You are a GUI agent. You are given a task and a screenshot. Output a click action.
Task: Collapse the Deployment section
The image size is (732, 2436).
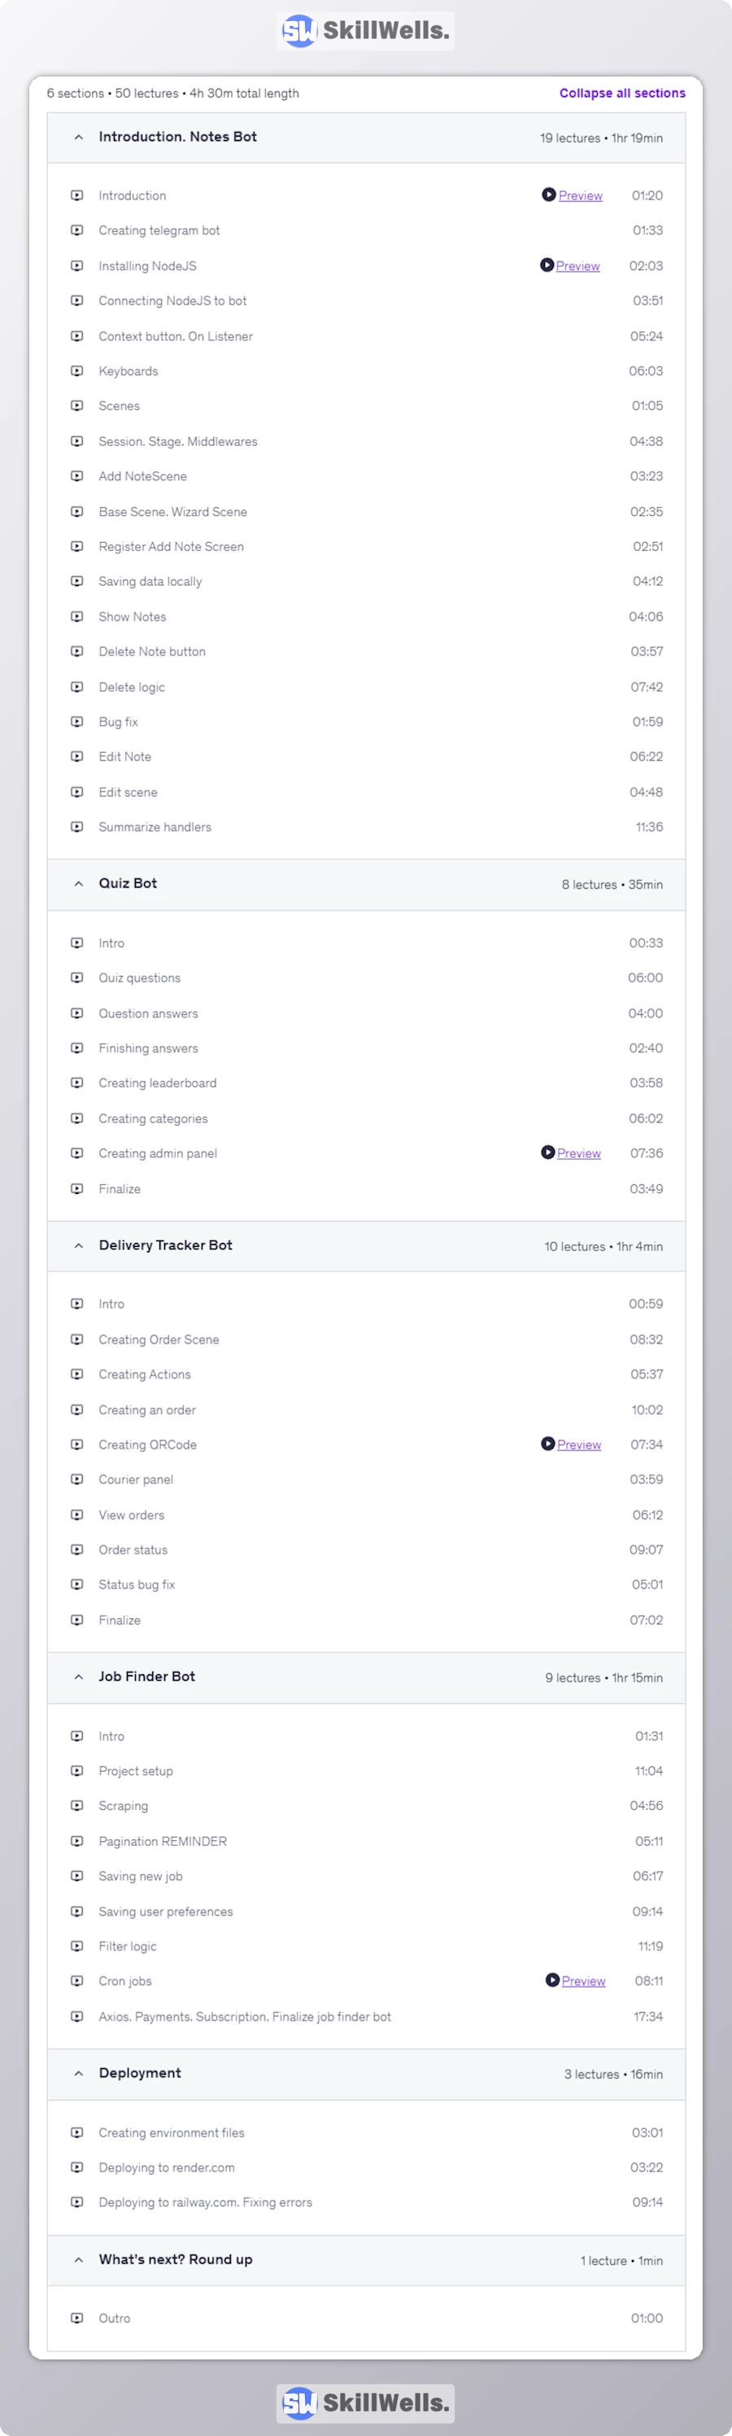(x=80, y=2073)
